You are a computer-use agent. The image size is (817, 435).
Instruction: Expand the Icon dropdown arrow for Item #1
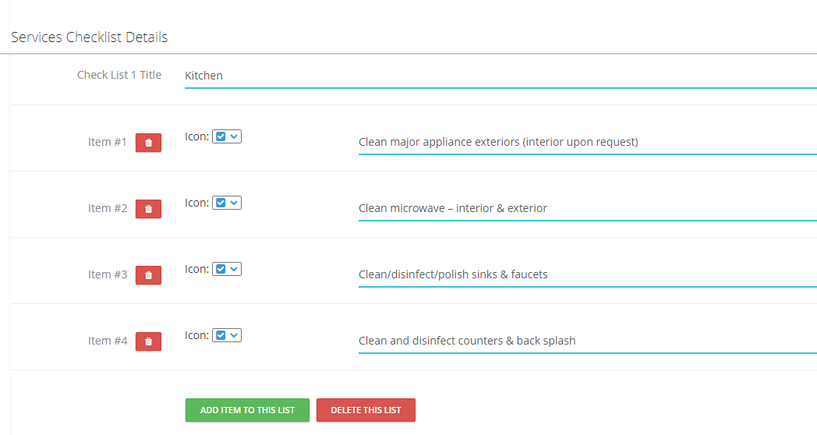[x=234, y=136]
